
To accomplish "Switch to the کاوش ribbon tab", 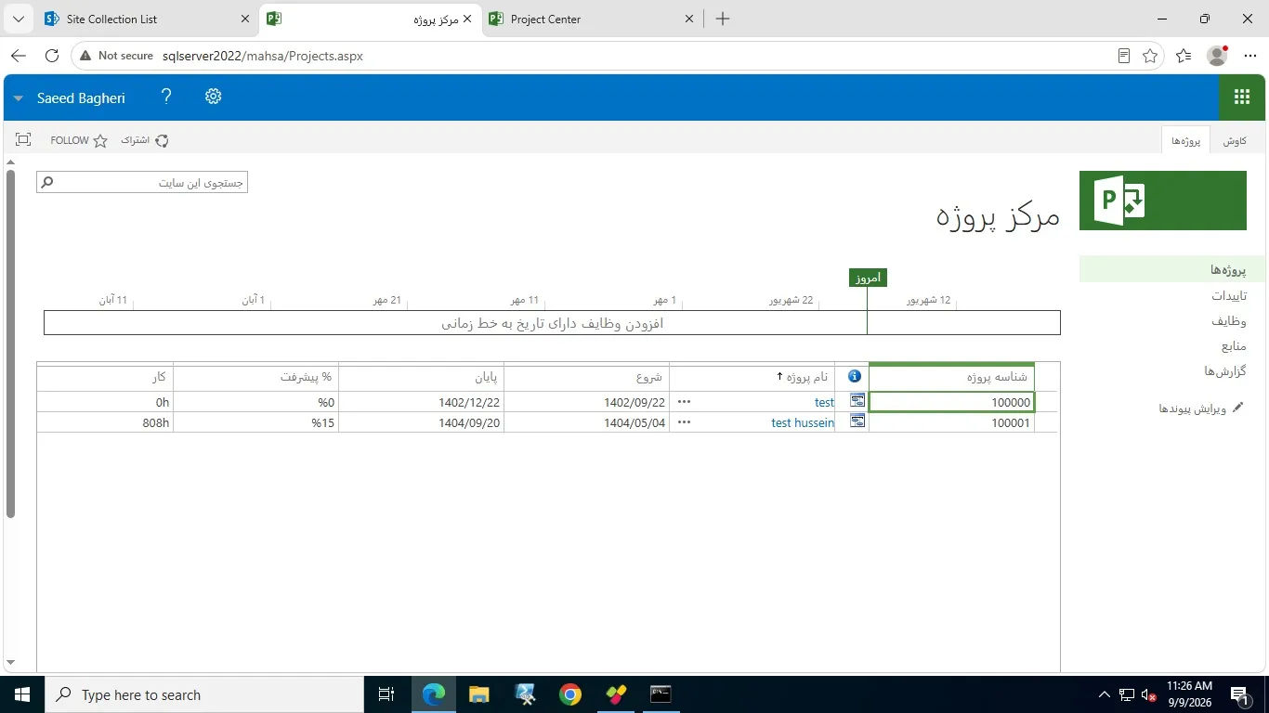I will click(x=1234, y=140).
